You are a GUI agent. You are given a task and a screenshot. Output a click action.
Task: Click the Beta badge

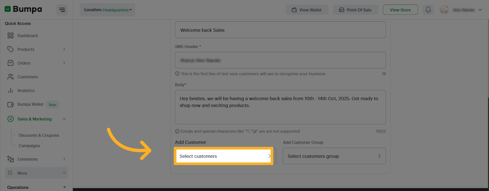point(53,105)
